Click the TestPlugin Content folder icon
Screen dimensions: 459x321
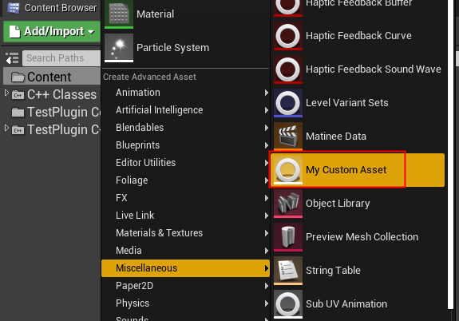(x=18, y=113)
